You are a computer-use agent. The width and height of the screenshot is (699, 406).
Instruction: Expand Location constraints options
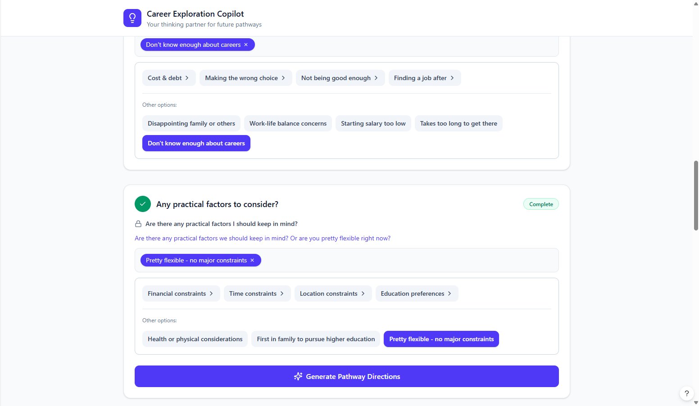[333, 293]
